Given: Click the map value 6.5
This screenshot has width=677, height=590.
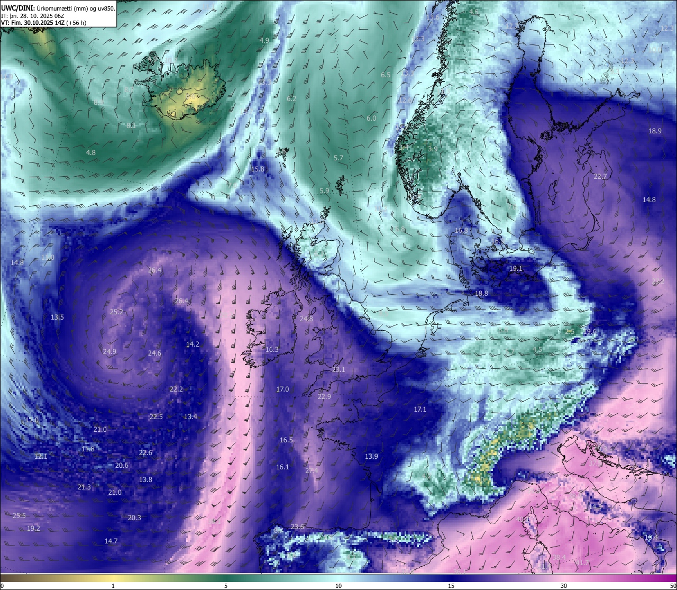Looking at the screenshot, I should coord(386,75).
